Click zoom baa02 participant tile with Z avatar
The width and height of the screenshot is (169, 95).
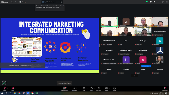coord(126,22)
